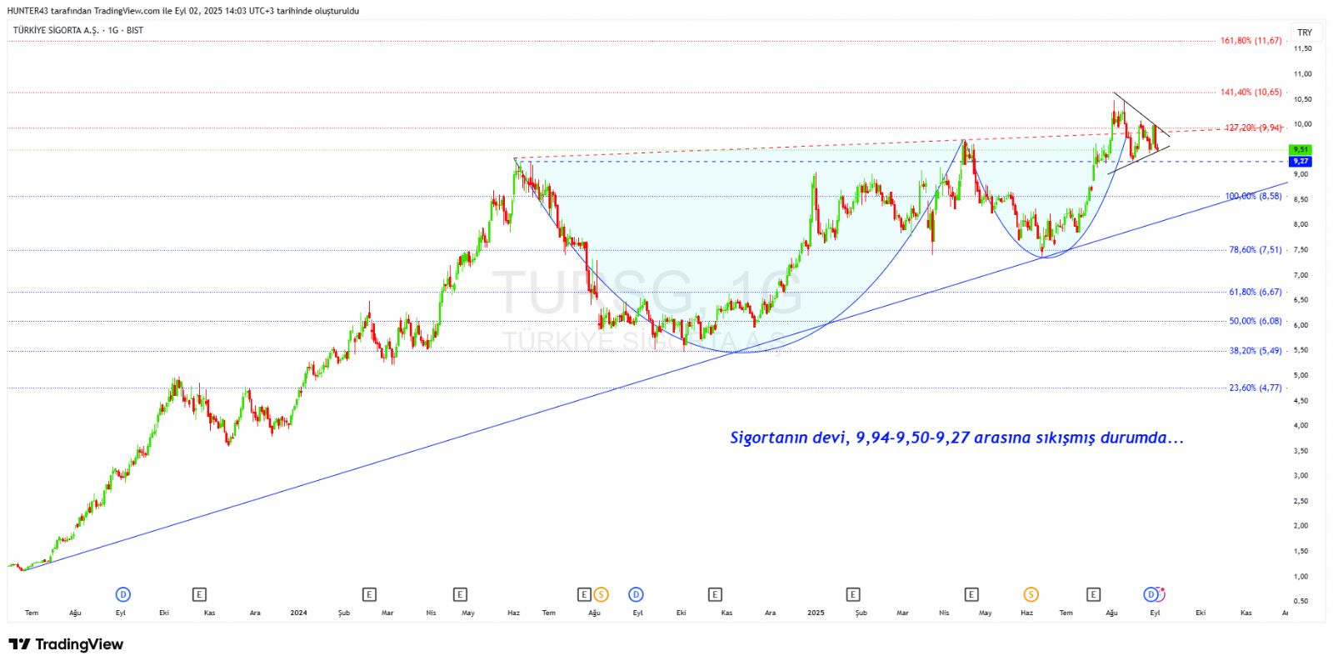Open the TRY currency button
Screen dimensions: 1333x666
pyautogui.click(x=1305, y=33)
